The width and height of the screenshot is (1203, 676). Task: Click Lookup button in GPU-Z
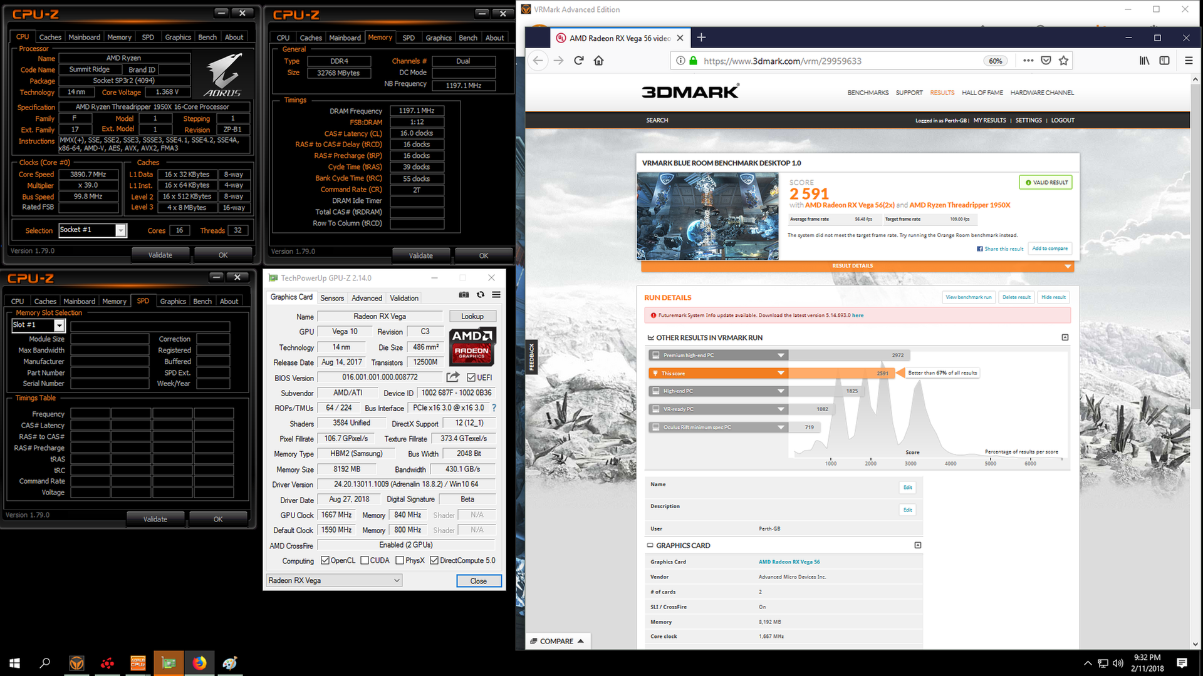pyautogui.click(x=472, y=316)
